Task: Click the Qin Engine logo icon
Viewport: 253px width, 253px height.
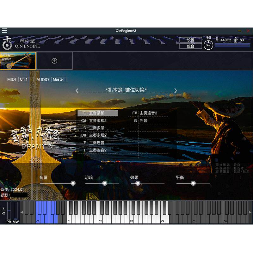Action: pyautogui.click(x=7, y=43)
